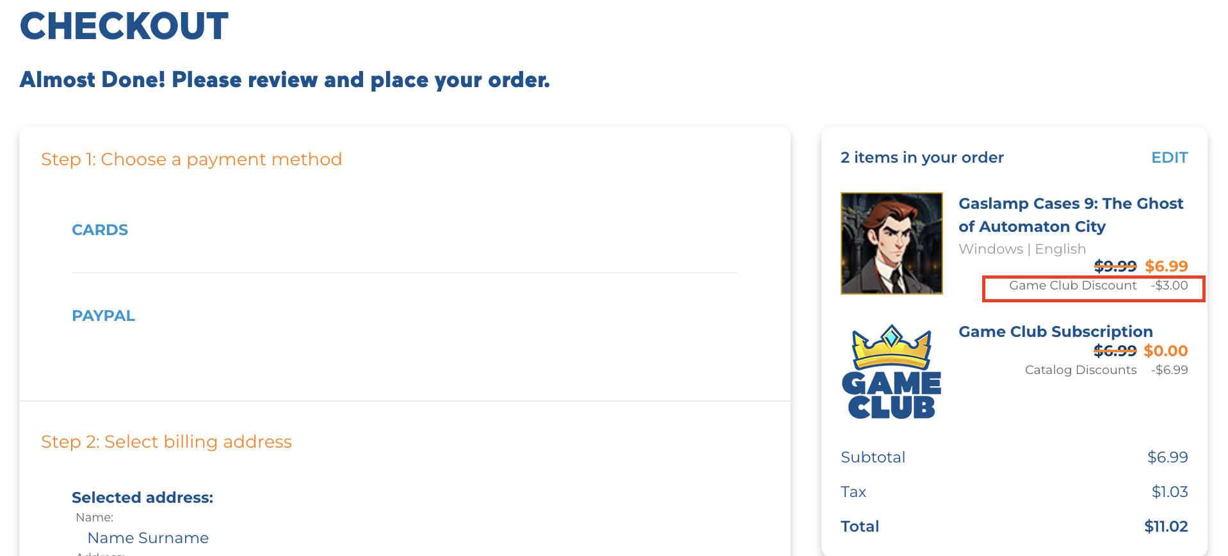Open the Gaslamp Cases 9 cover thumbnail
Screen dimensions: 1228x556
891,243
